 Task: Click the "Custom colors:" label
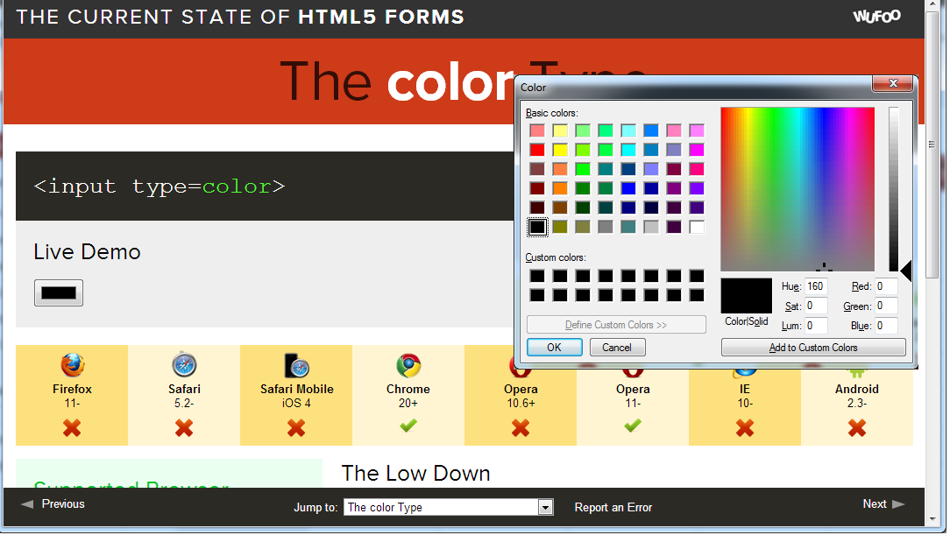click(556, 257)
